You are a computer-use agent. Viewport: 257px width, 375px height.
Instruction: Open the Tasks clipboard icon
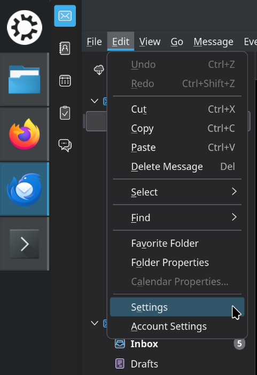(65, 113)
